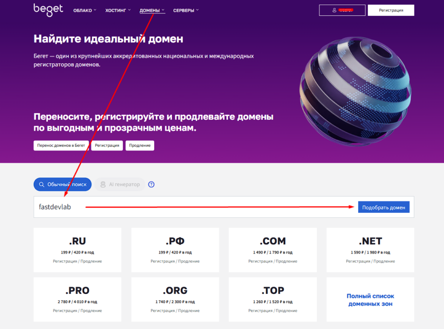Expand chevron next to ОБЛАКО
The width and height of the screenshot is (444, 329).
(x=95, y=10)
